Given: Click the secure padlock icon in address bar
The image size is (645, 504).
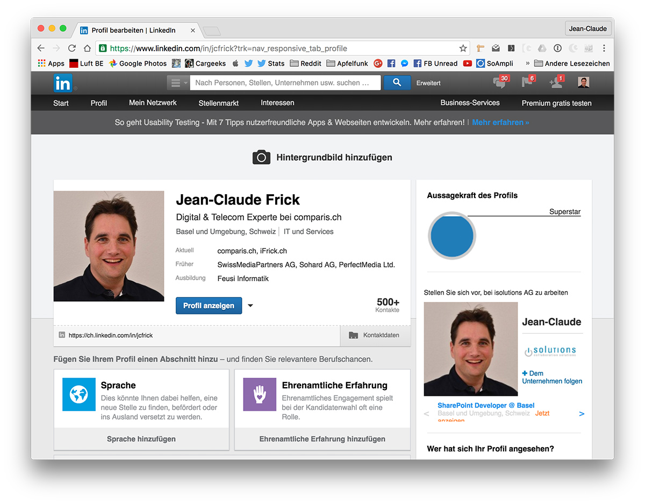Looking at the screenshot, I should point(103,48).
